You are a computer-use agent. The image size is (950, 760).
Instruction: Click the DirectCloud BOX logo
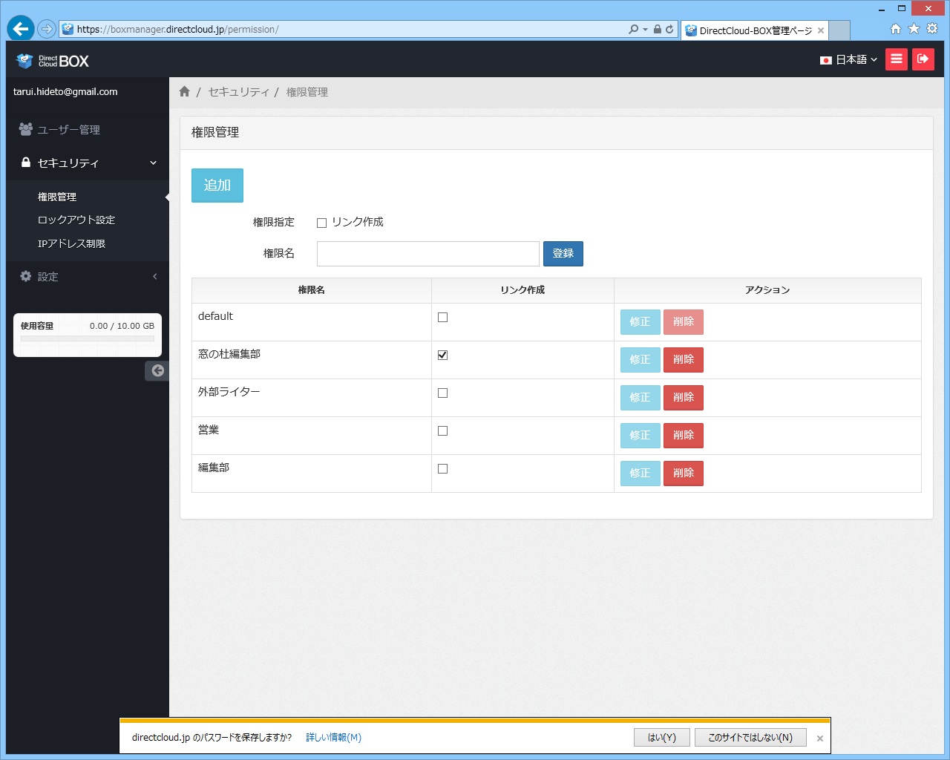coord(53,61)
